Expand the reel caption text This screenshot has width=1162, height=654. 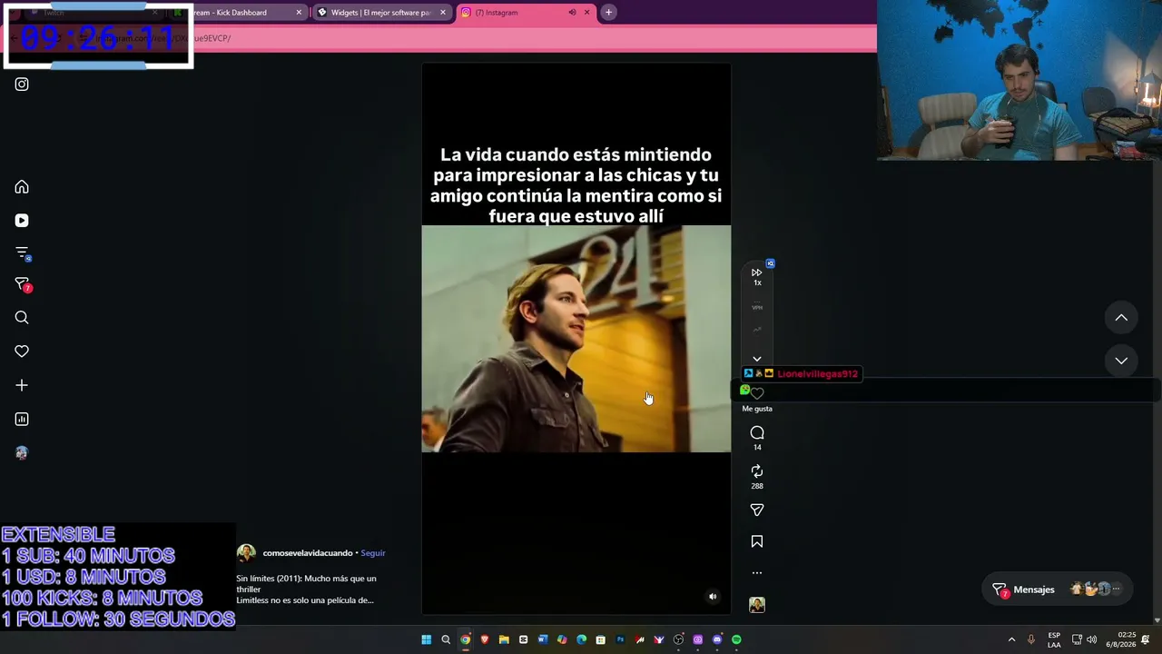coord(306,590)
